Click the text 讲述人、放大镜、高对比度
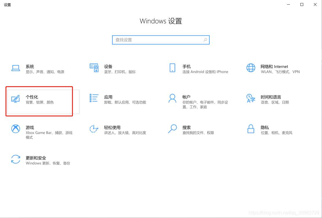 [x=125, y=133]
